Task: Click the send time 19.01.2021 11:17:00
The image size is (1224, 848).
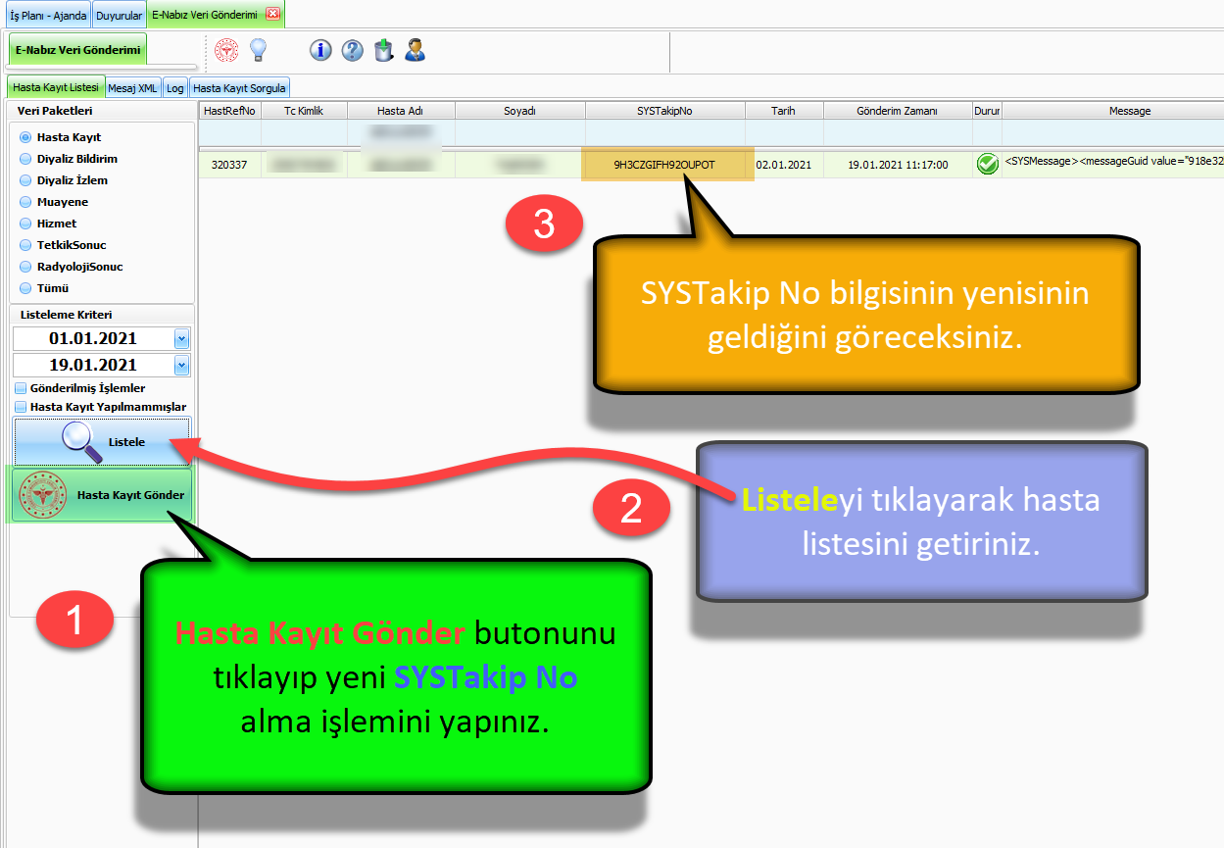Action: pos(898,165)
